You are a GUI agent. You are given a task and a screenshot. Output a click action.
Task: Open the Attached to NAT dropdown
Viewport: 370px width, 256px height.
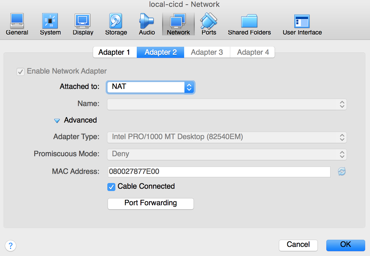[150, 87]
